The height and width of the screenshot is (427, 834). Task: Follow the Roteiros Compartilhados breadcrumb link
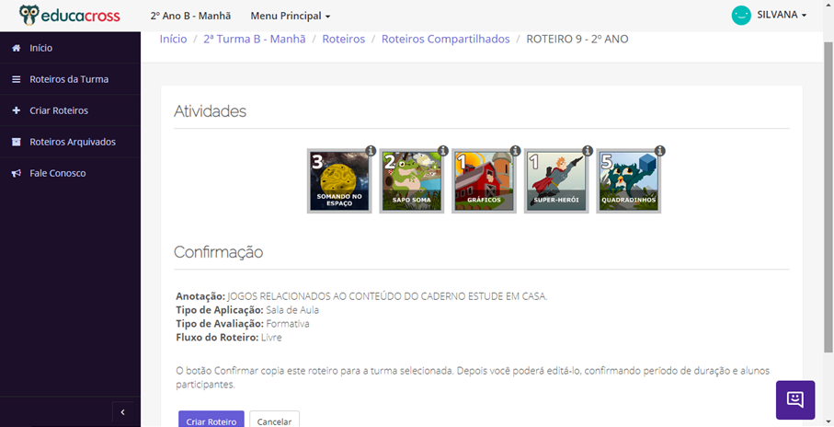coord(446,39)
